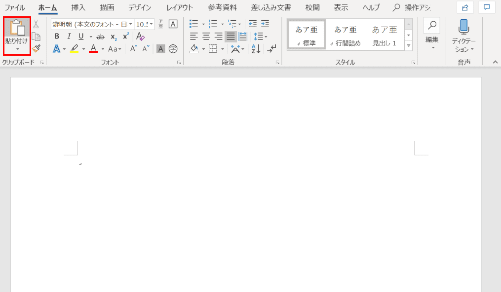Decrease indent icon
Screen dimensions: 501x292
[253, 24]
